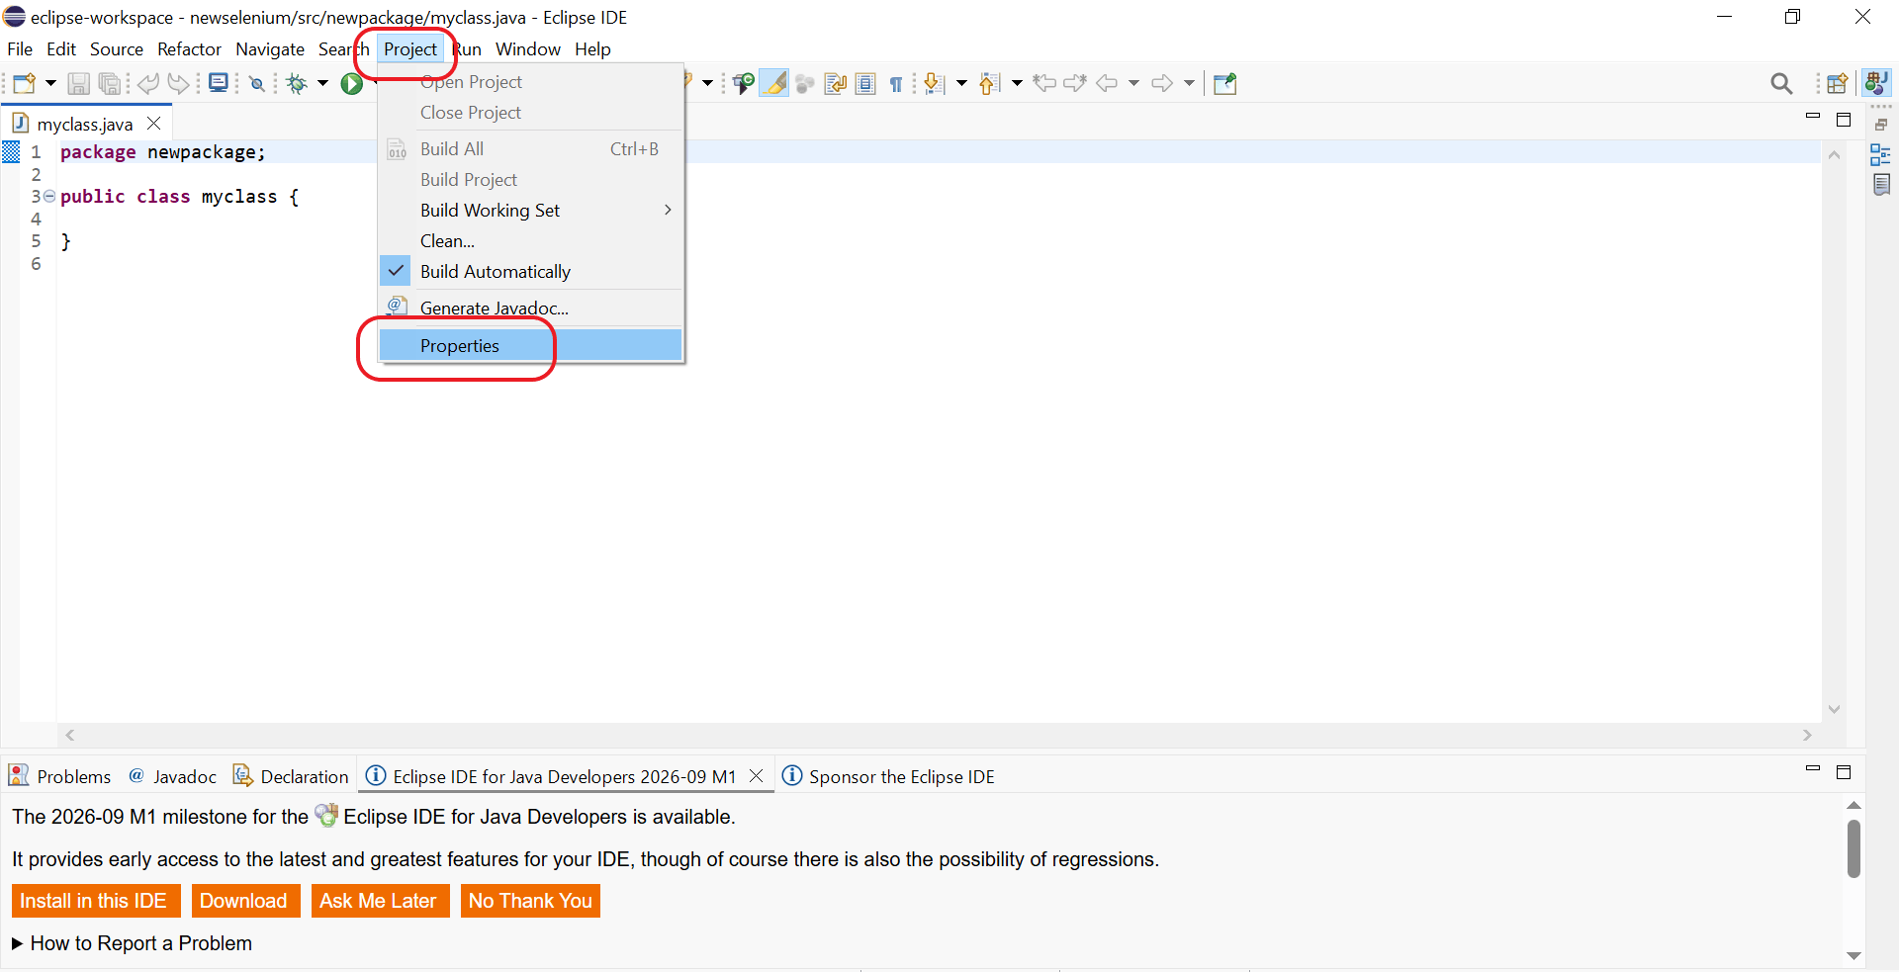The width and height of the screenshot is (1899, 972).
Task: Open the Next Annotation dropdown arrow
Action: coord(961,84)
